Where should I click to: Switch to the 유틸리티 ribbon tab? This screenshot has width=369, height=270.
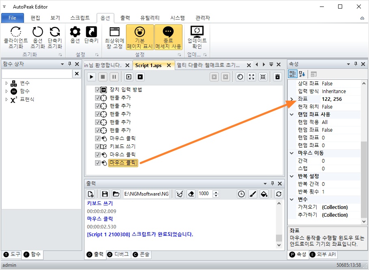(x=150, y=18)
